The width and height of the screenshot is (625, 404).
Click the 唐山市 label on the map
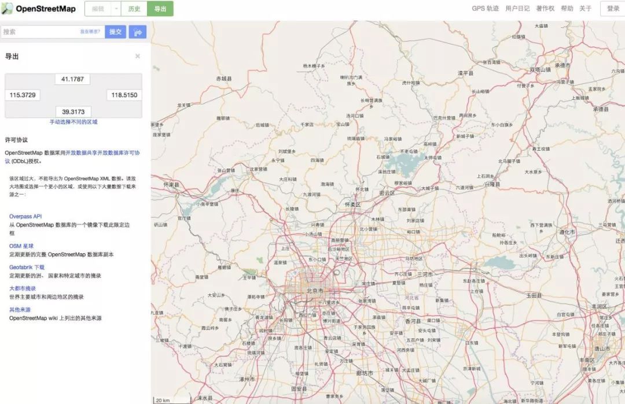click(602, 349)
